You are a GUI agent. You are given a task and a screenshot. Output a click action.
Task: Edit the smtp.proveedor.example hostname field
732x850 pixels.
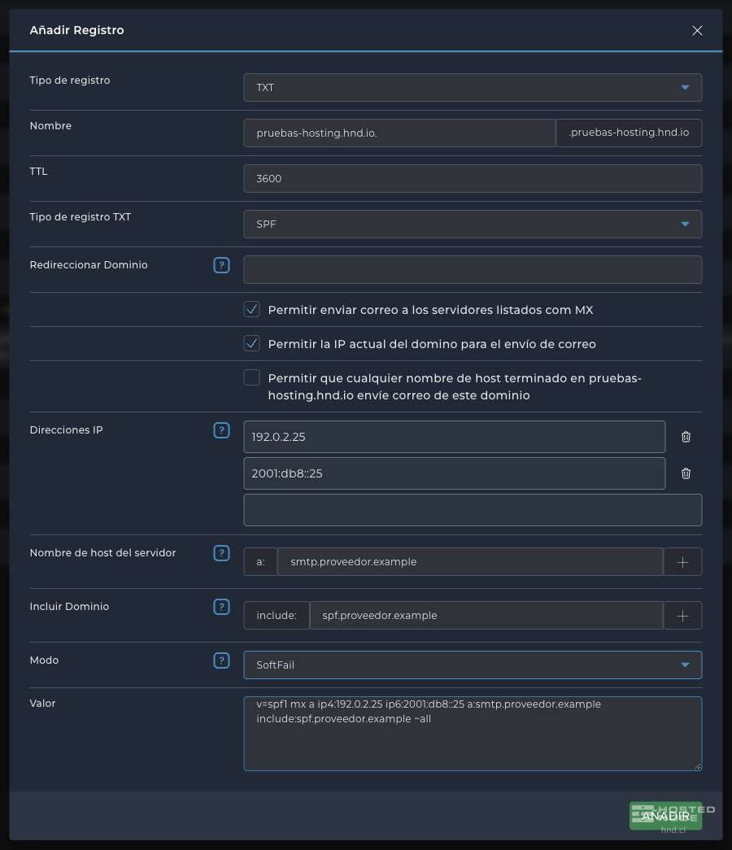[470, 562]
